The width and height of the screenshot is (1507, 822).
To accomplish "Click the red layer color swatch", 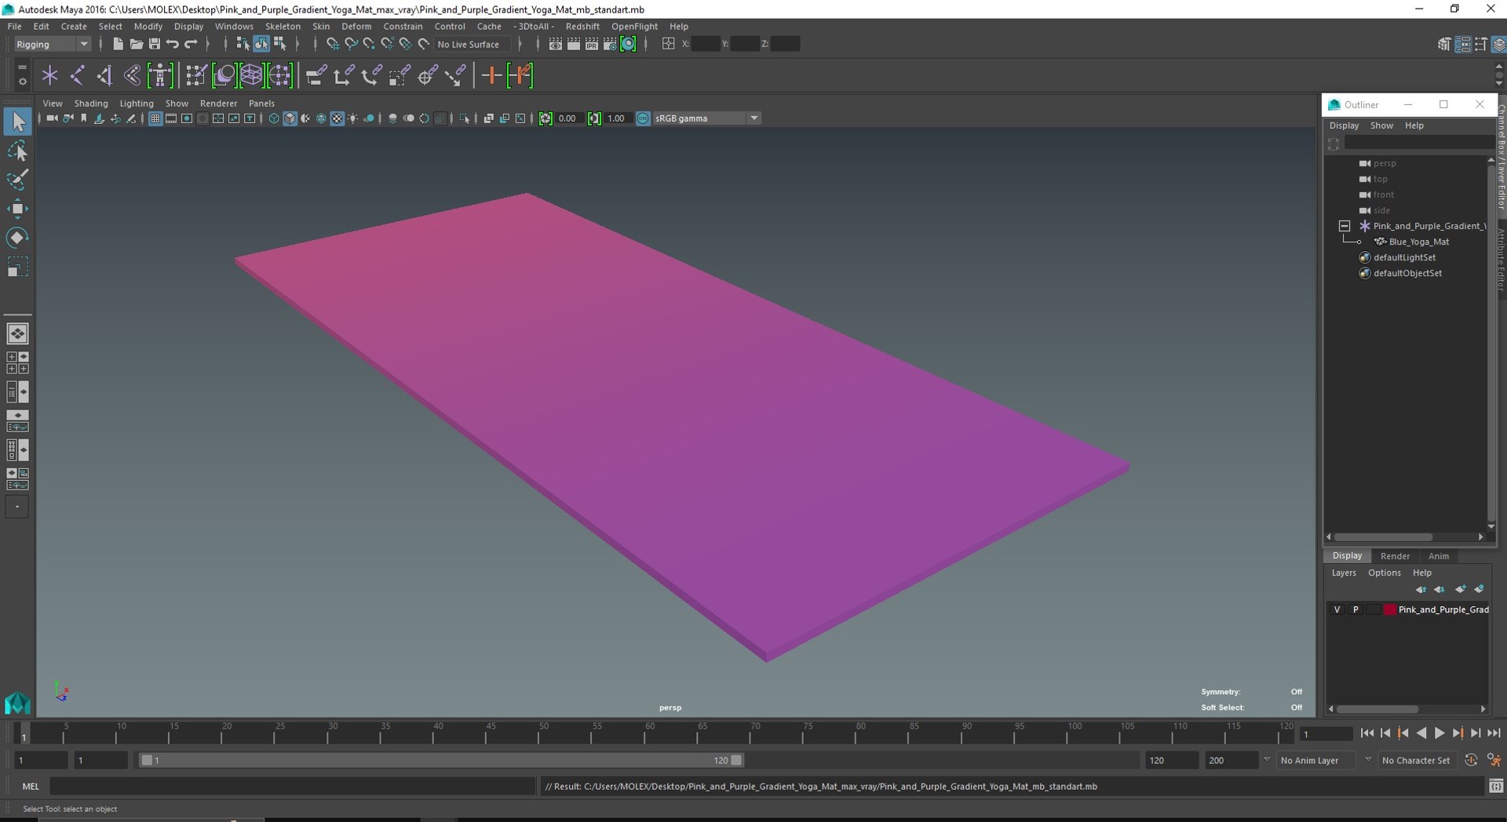I will 1389,609.
